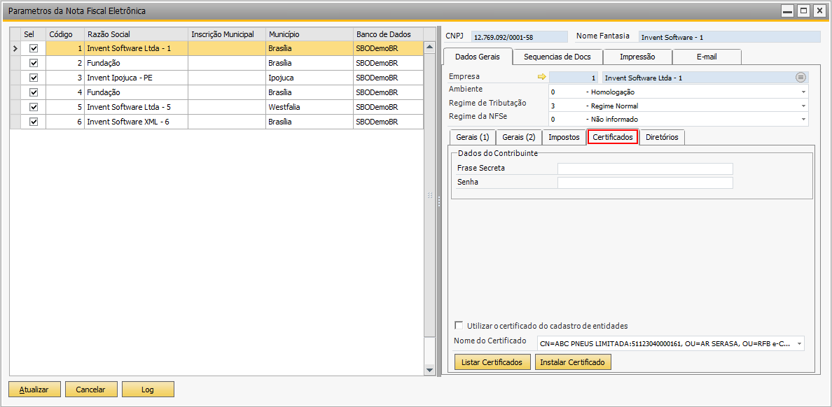
Task: Open the Regime de Tributação dropdown
Action: coord(803,106)
